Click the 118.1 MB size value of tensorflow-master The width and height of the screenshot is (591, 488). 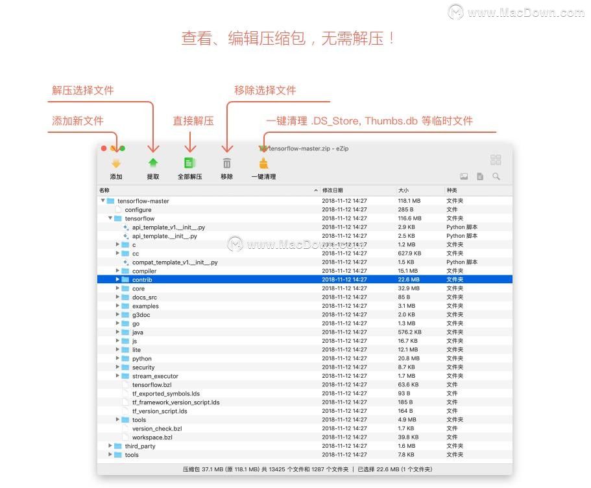click(409, 201)
